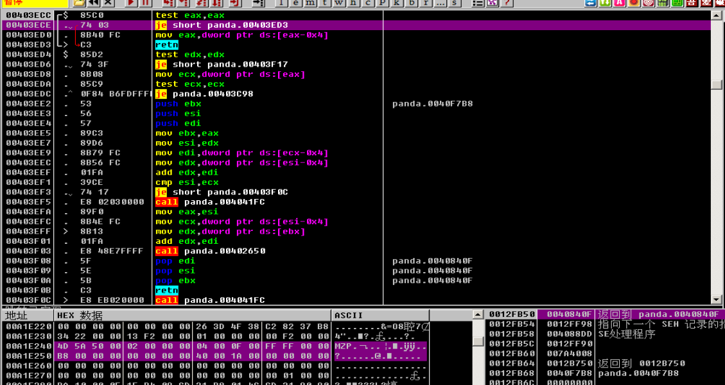Viewport: 725px width, 385px height.
Task: Select stack entry at 0012FB50
Action: click(x=606, y=315)
